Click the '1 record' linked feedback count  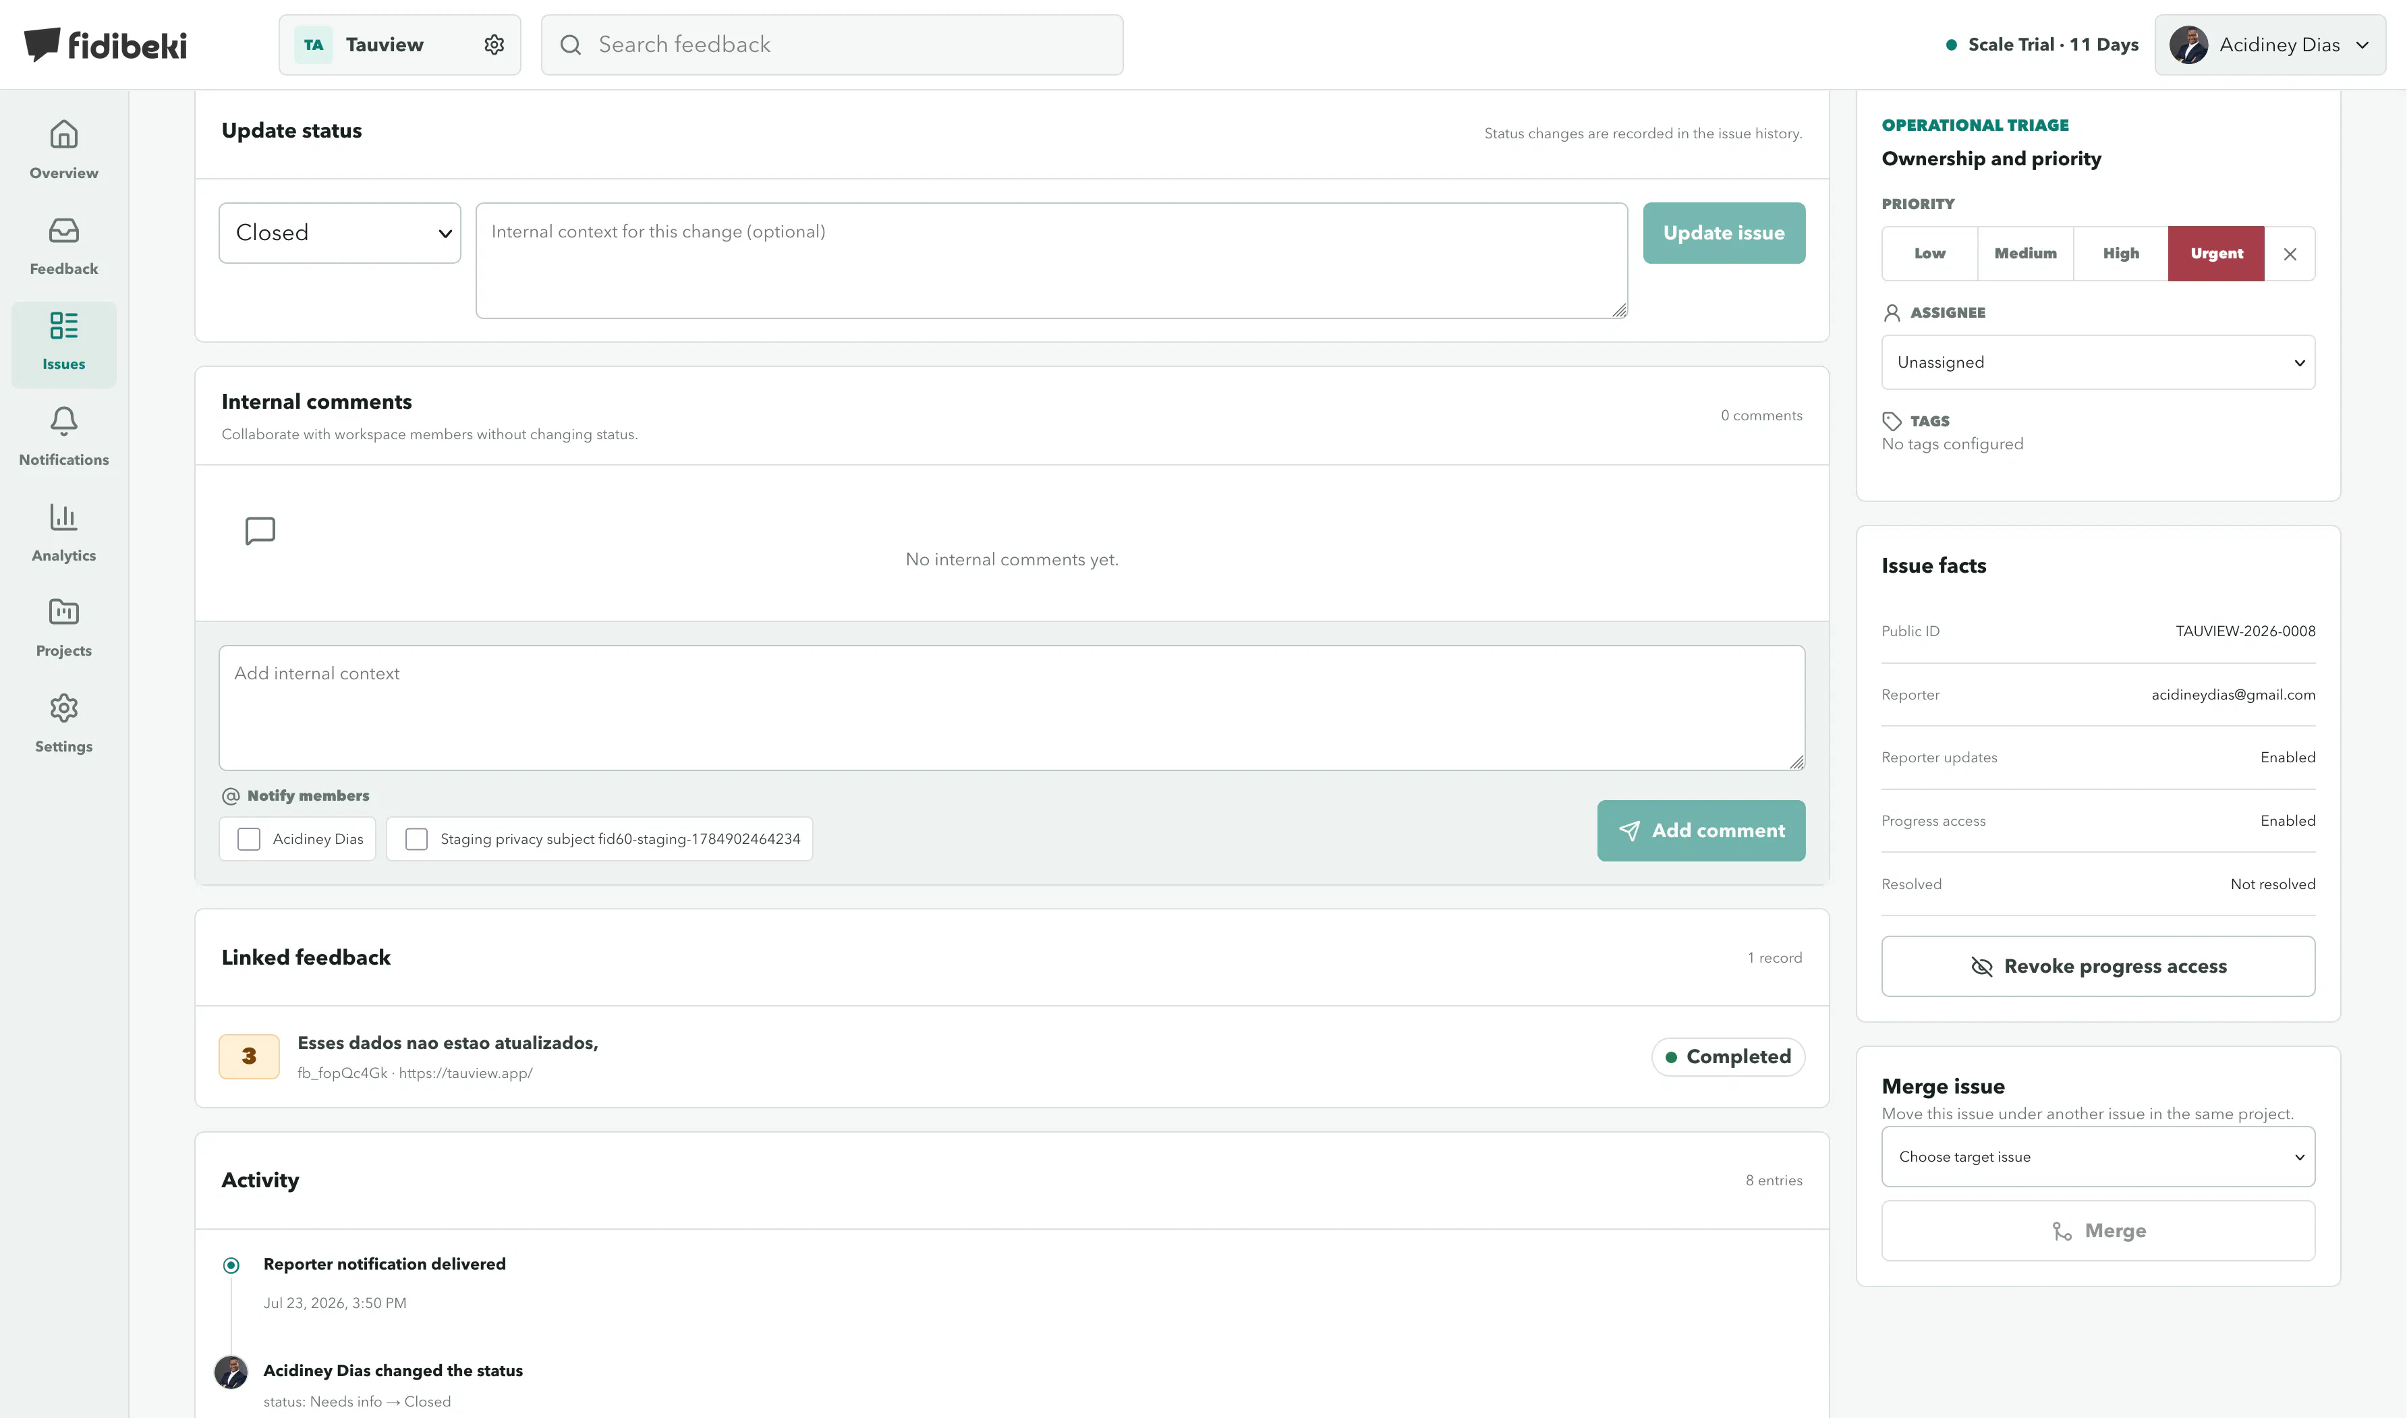point(1774,957)
